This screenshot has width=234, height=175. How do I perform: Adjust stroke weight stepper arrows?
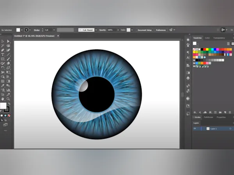click(x=43, y=30)
